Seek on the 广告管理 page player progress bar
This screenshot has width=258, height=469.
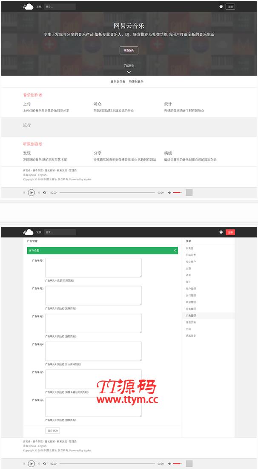point(107,463)
